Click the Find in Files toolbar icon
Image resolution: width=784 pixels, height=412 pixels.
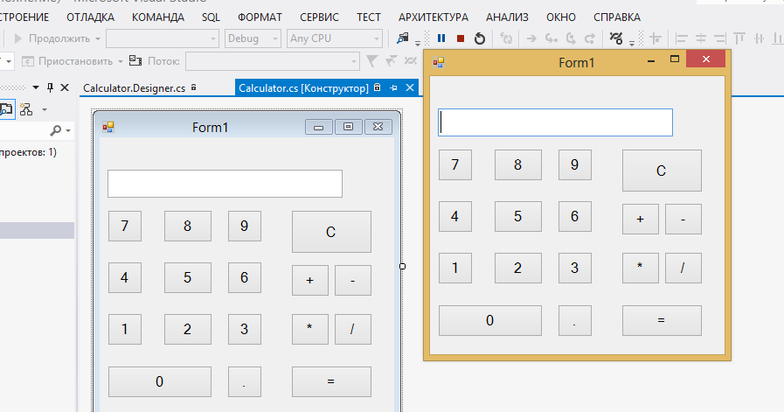403,38
